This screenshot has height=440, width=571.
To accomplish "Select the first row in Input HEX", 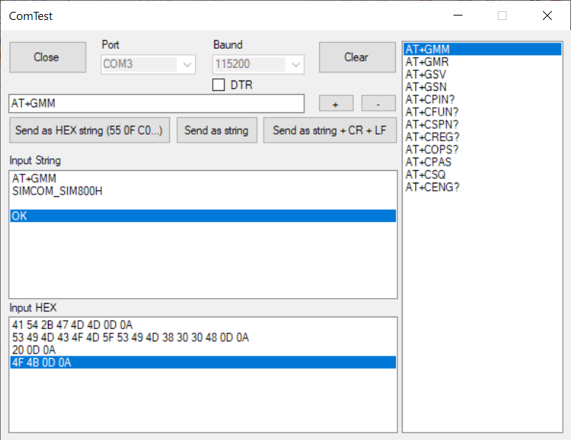I will point(72,325).
